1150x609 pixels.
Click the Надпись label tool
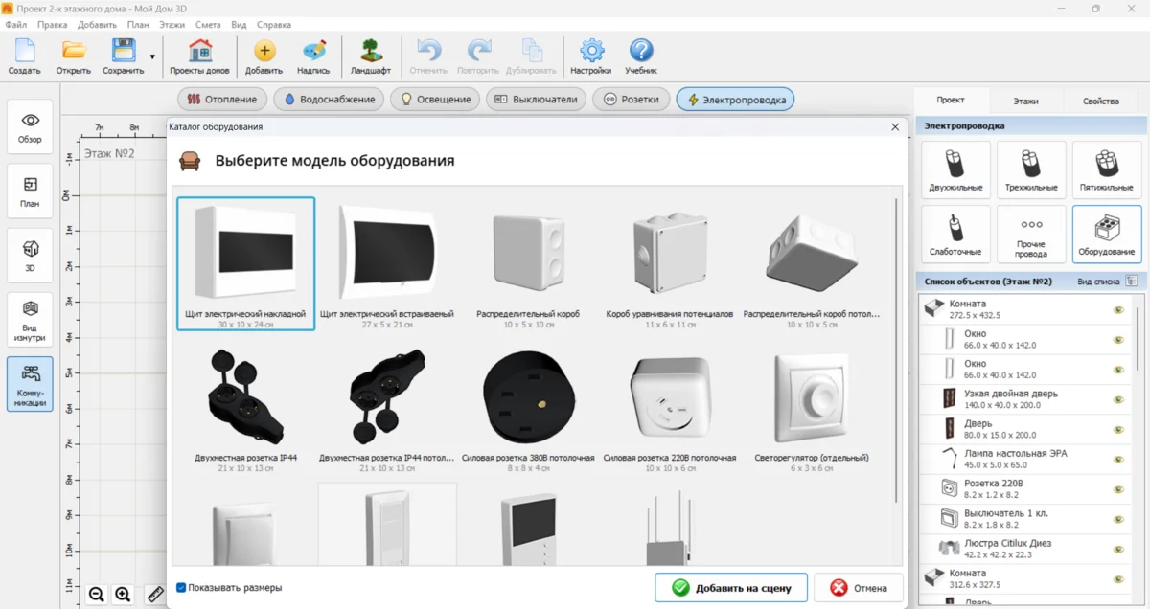(313, 56)
